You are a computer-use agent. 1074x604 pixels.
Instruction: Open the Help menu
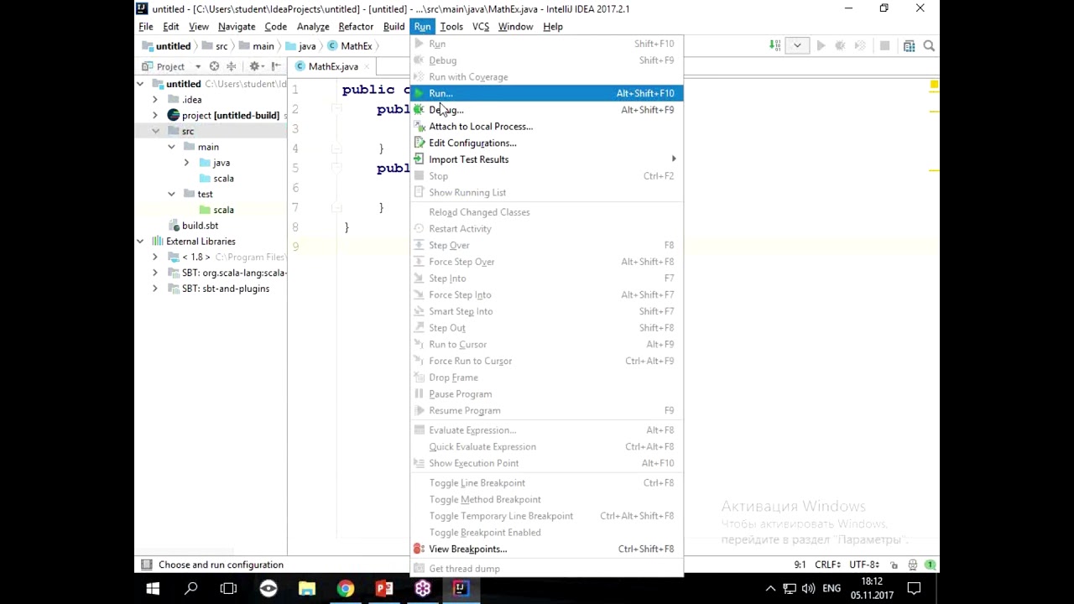[553, 27]
